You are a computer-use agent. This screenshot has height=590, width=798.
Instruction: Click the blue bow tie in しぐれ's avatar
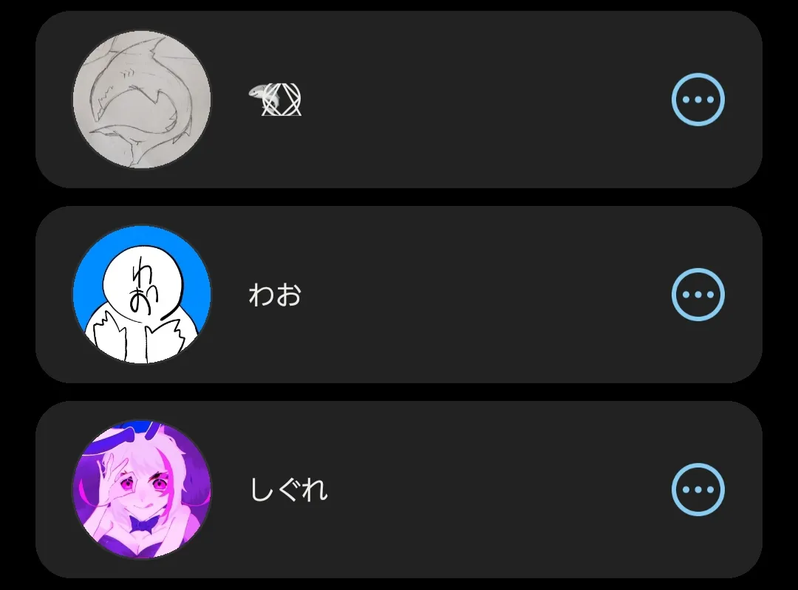pos(141,524)
